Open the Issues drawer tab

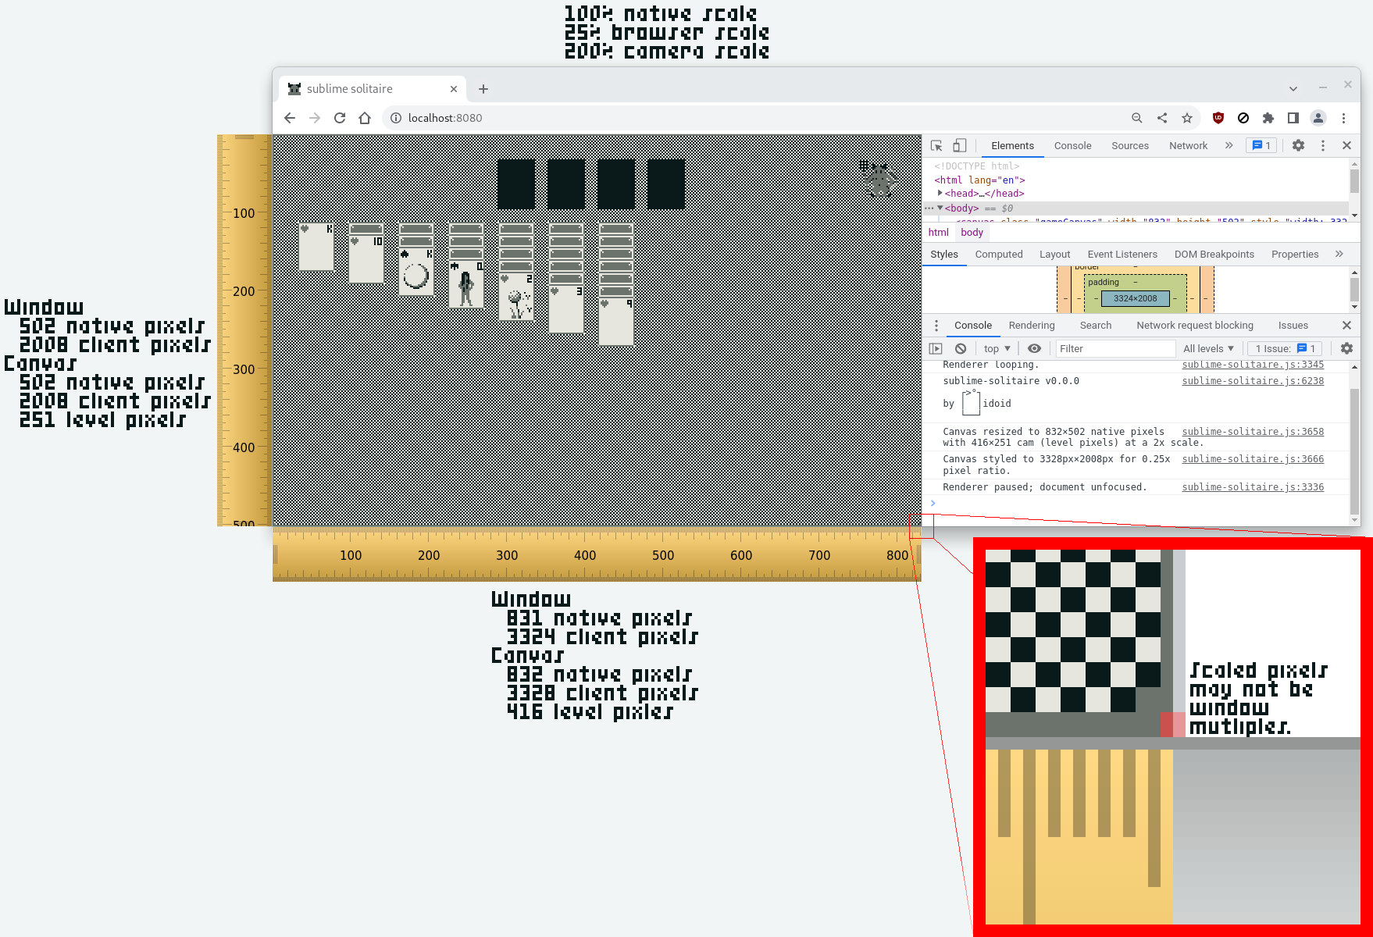click(x=1293, y=325)
